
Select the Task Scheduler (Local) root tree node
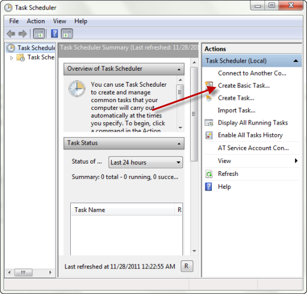pos(31,48)
